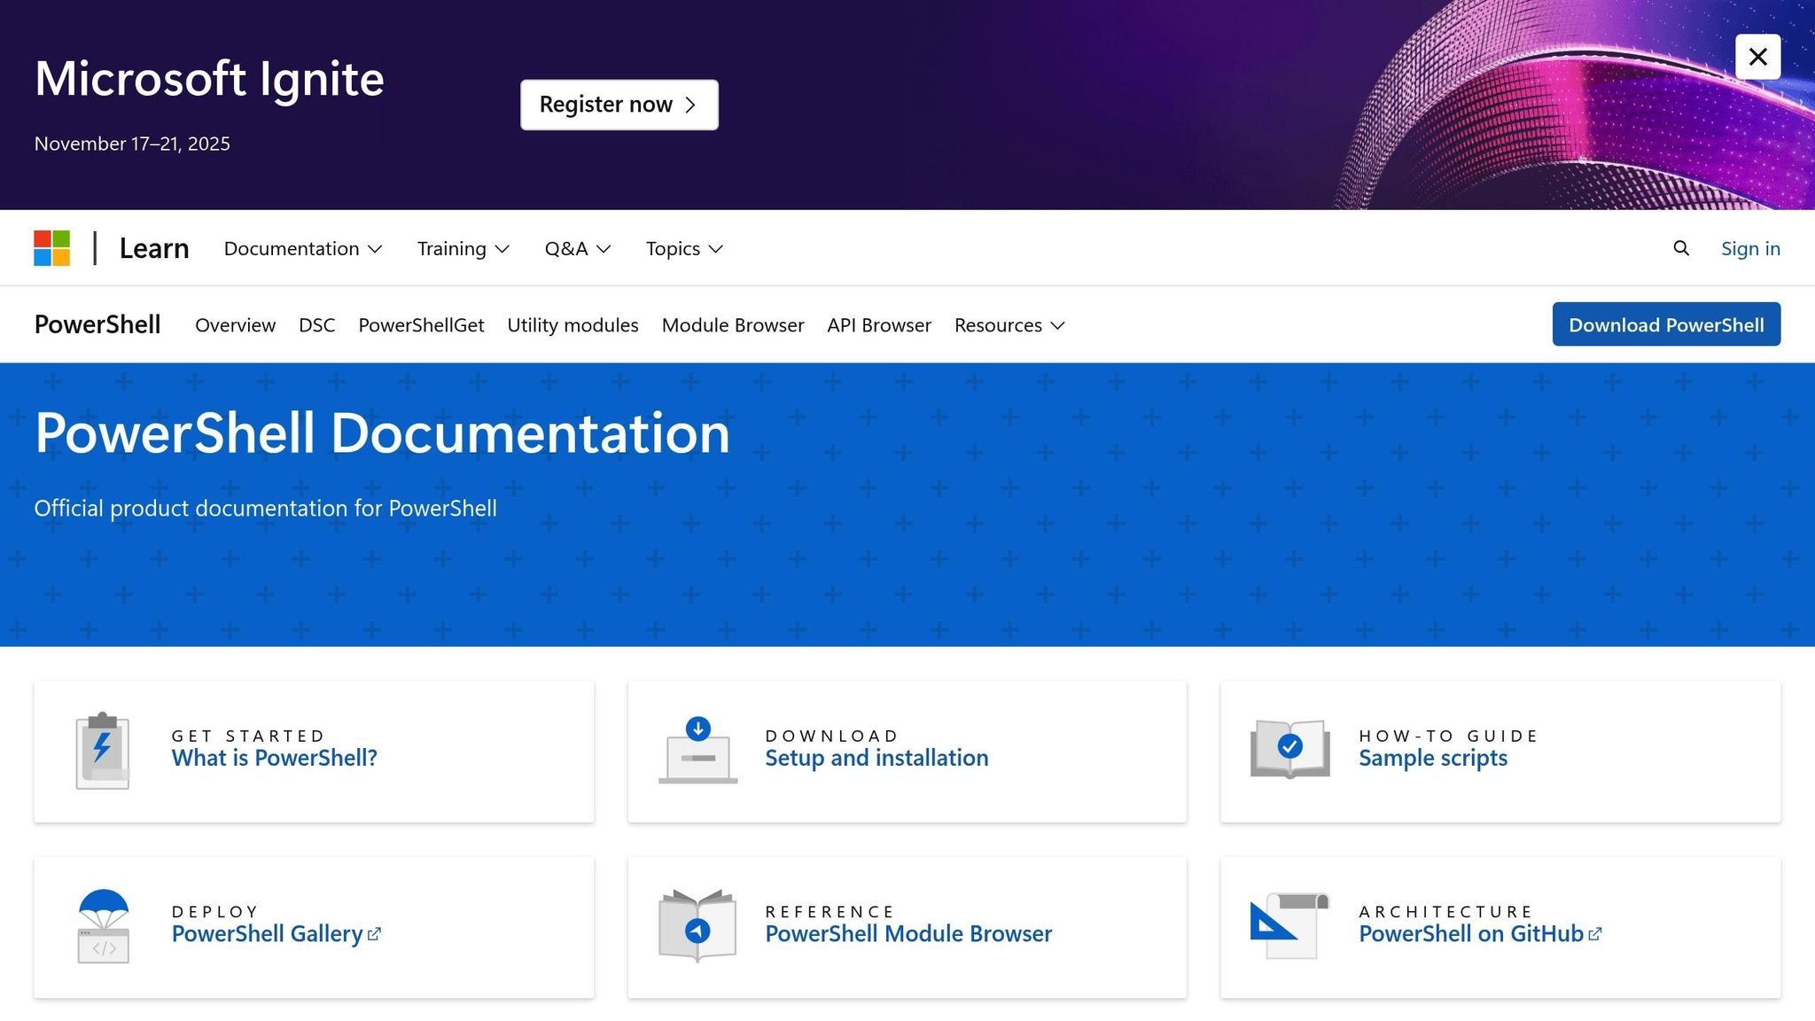
Task: Click the clipboard lightning Get Started icon
Action: (x=103, y=751)
